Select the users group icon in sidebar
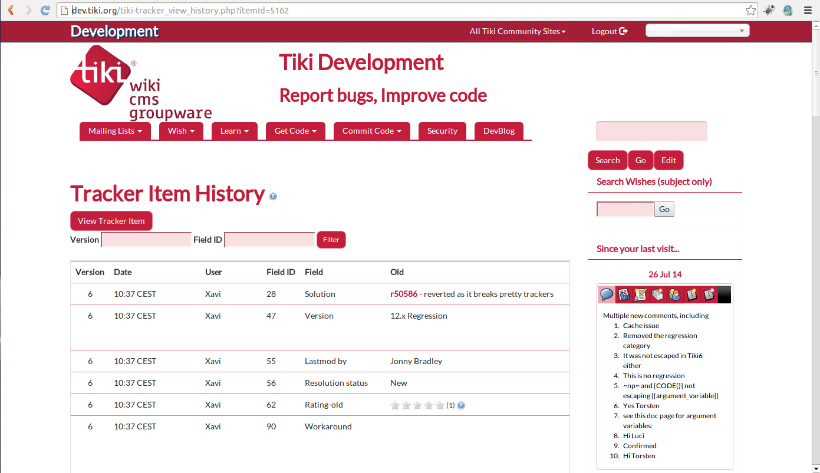Screen dimensions: 820x473 click(674, 295)
